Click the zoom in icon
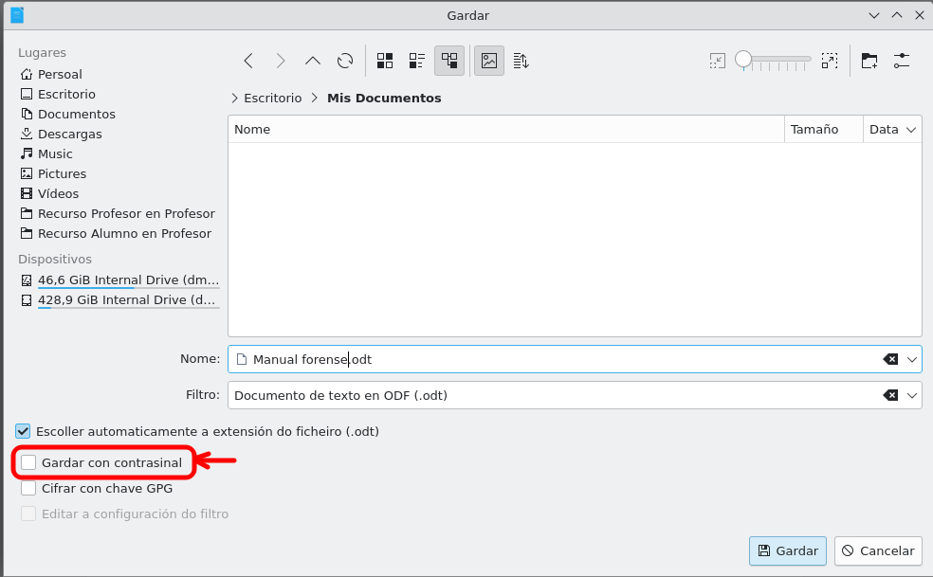The height and width of the screenshot is (577, 933). click(830, 61)
